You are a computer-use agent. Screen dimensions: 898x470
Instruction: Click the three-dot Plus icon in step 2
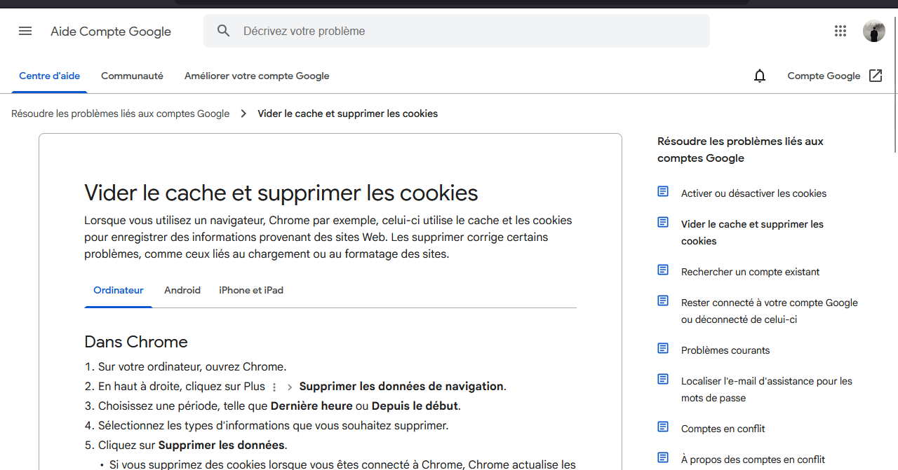(274, 387)
